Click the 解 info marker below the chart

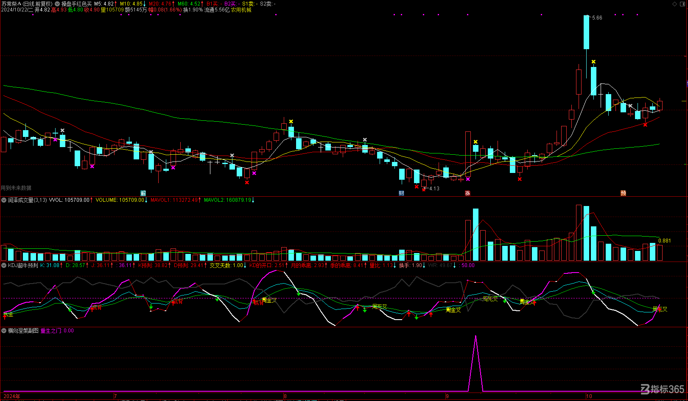(x=143, y=193)
